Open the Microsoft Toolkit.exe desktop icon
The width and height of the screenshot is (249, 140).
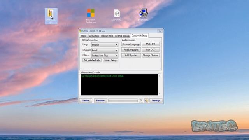91,16
